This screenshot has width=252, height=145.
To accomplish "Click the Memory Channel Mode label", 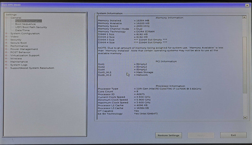I will (113, 29).
